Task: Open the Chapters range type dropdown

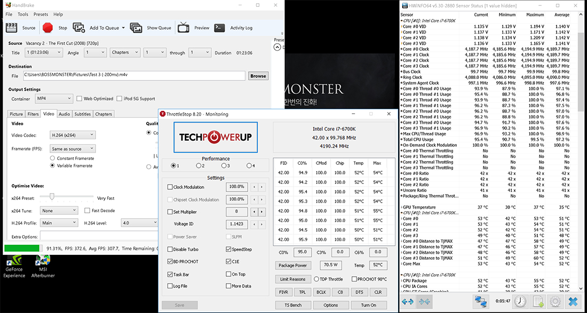Action: 125,53
